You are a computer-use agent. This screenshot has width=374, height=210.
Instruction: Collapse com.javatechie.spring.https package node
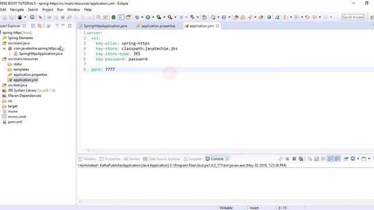(4, 48)
